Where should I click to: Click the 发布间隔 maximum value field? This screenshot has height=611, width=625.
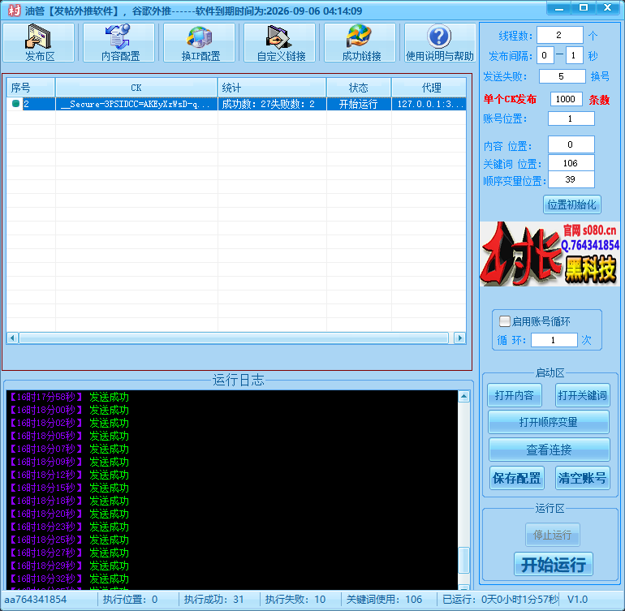575,55
